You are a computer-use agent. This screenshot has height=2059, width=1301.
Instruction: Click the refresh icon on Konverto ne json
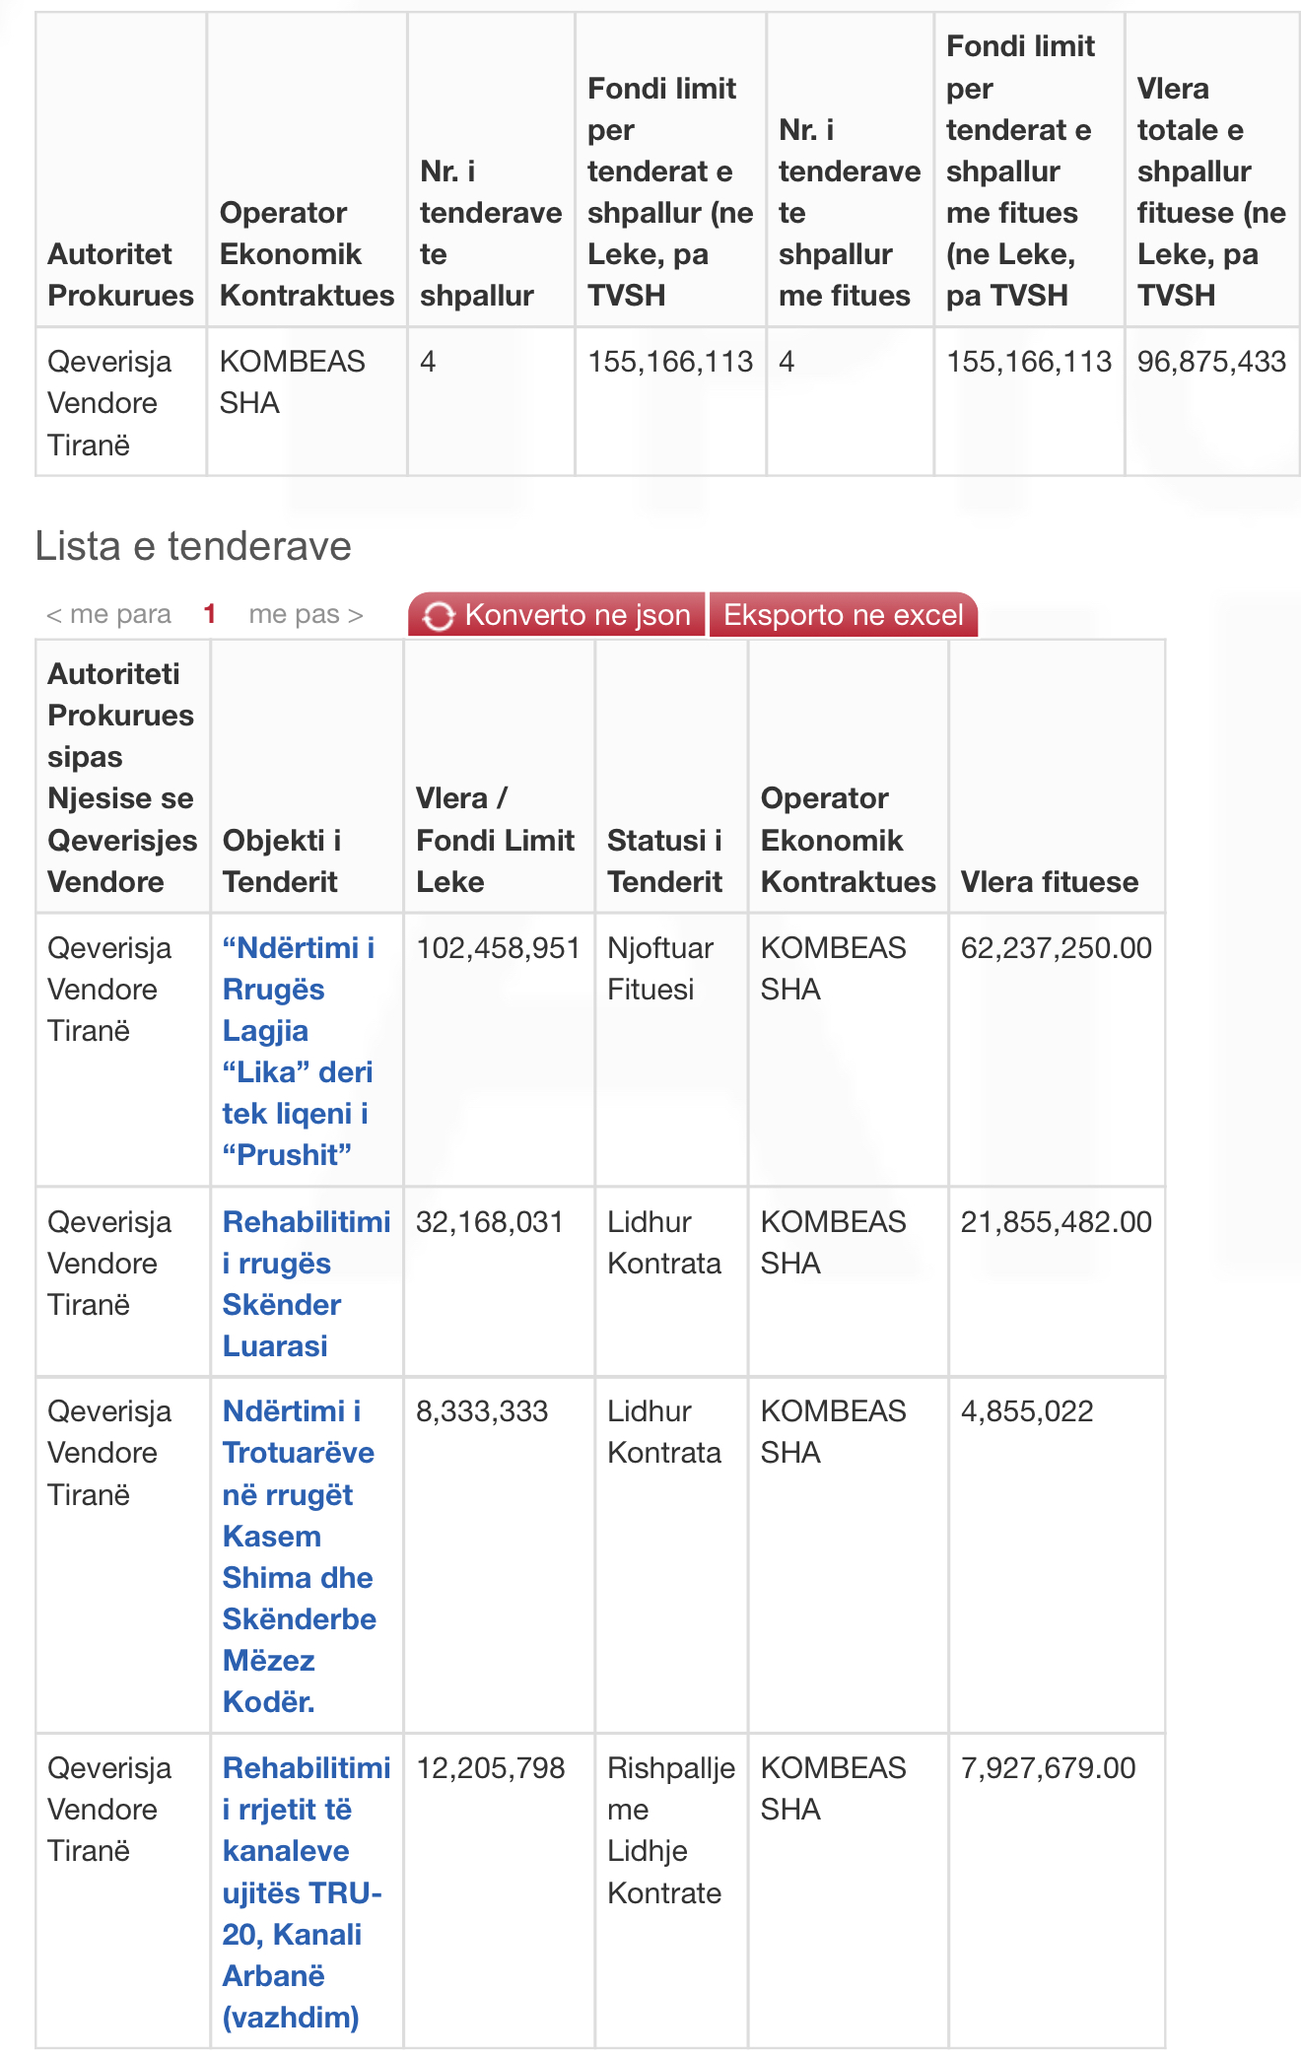point(439,616)
